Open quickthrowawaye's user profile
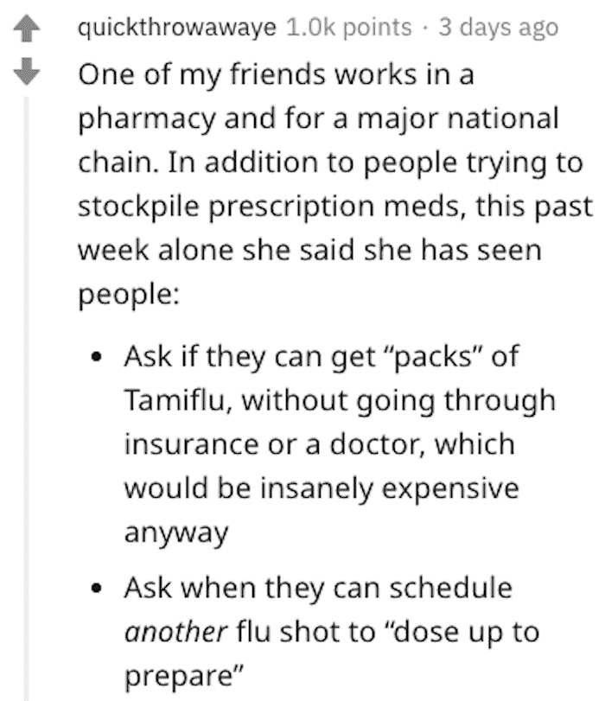The height and width of the screenshot is (701, 605). pyautogui.click(x=177, y=28)
